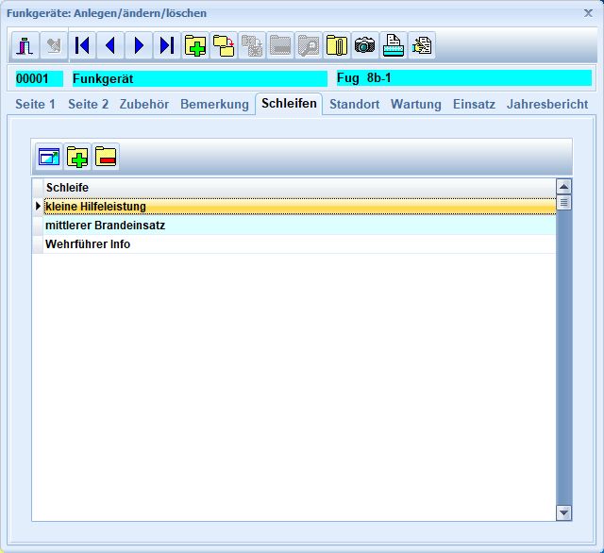Image resolution: width=604 pixels, height=553 pixels.
Task: Click the 'Schleife' column header
Action: 300,188
